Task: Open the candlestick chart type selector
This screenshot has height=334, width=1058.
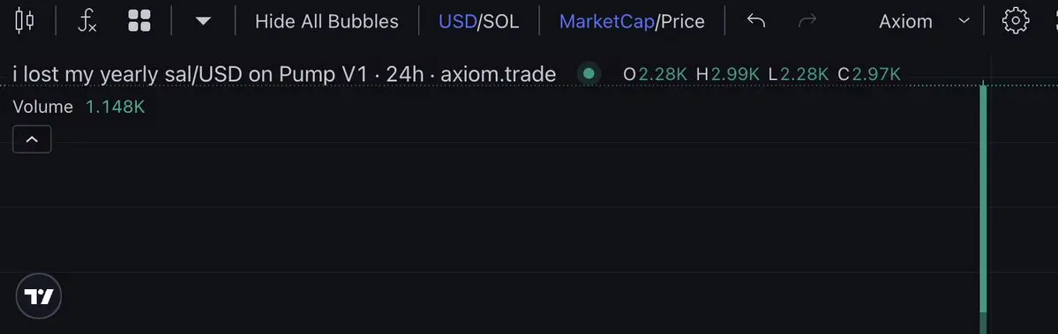Action: click(x=25, y=21)
